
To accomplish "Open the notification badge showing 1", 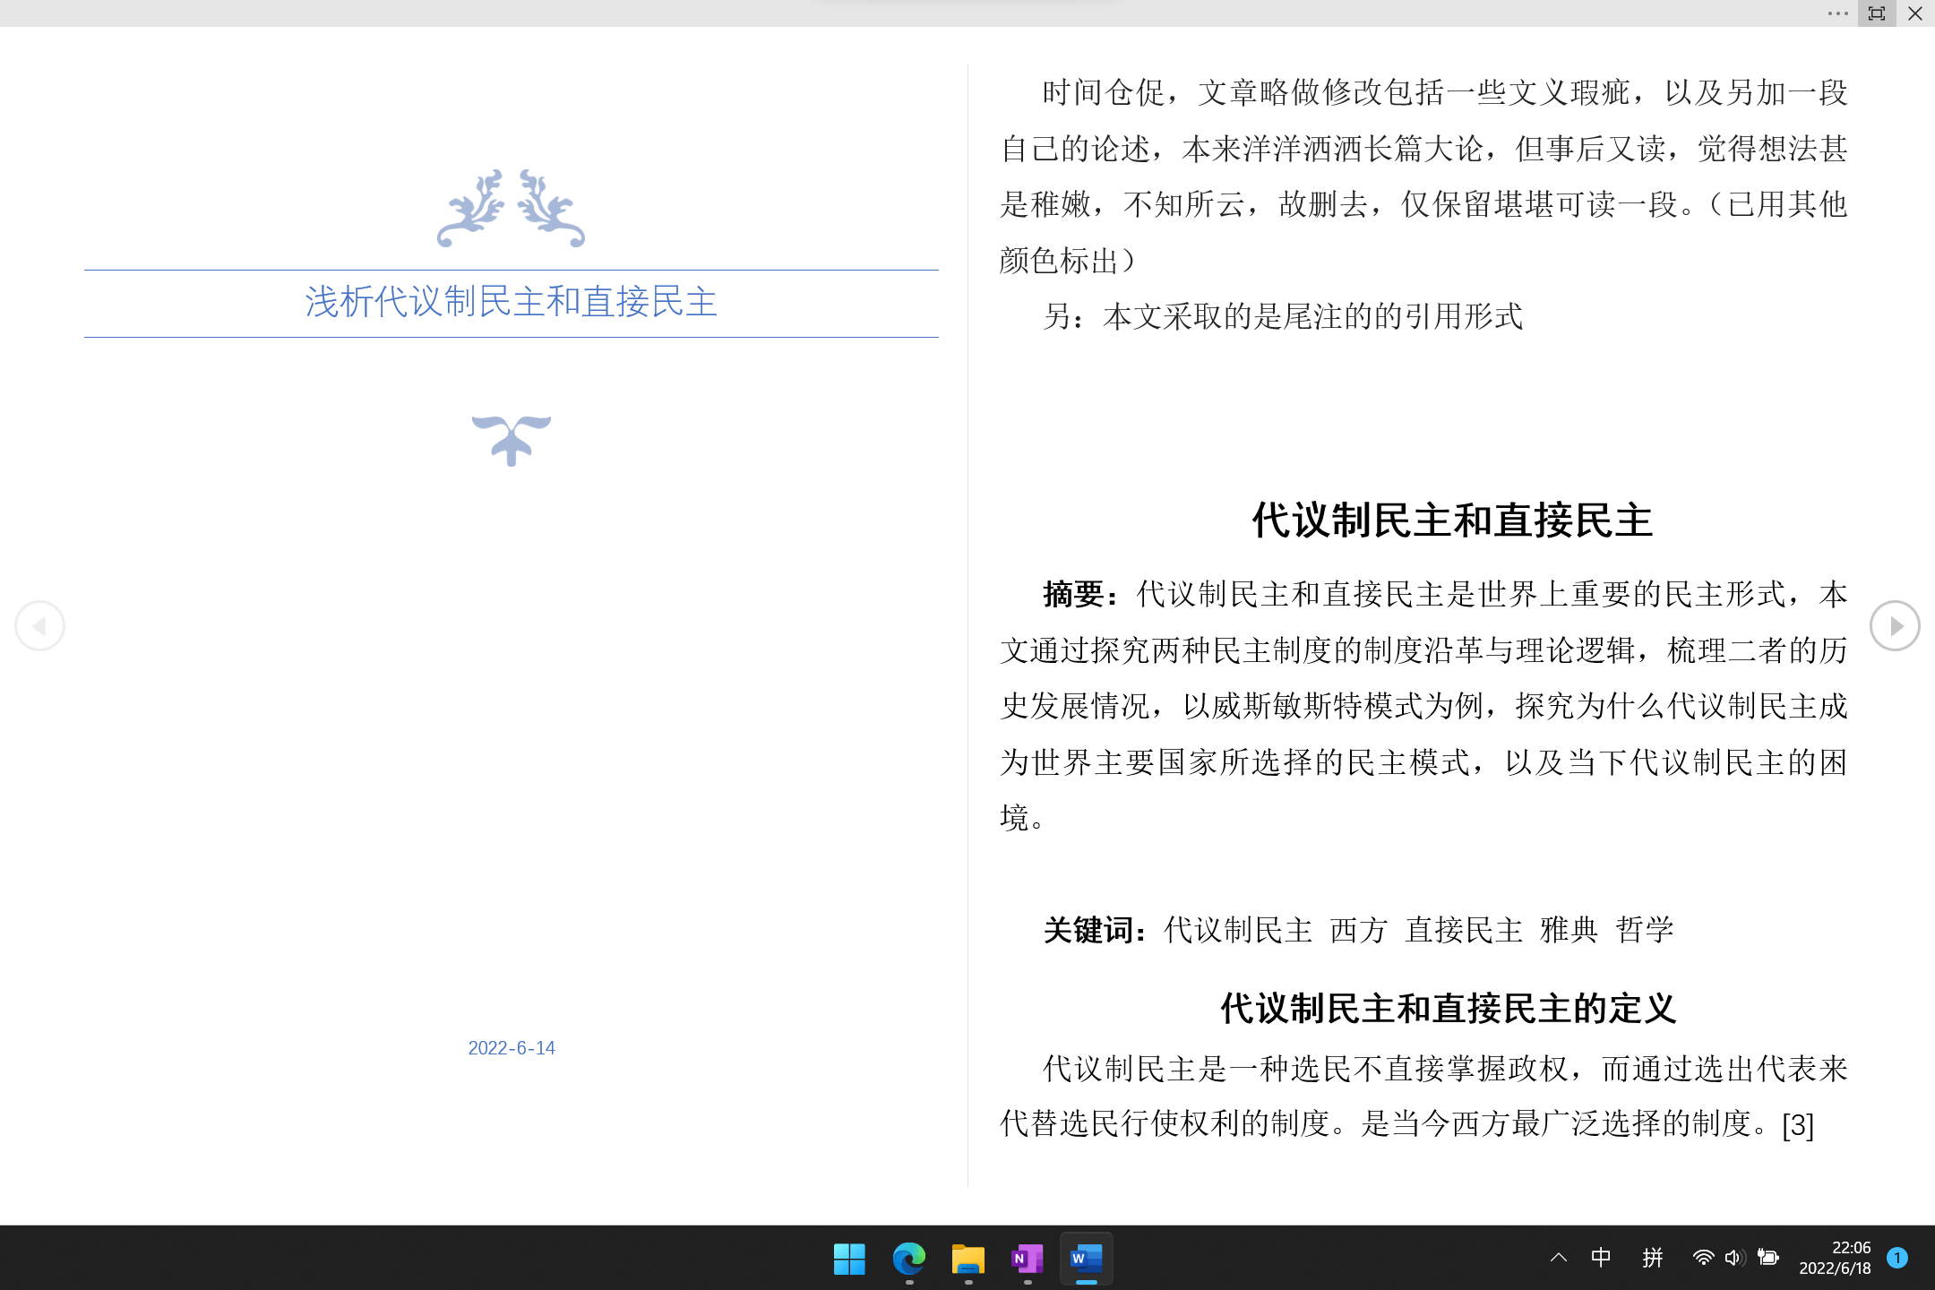I will (1896, 1258).
